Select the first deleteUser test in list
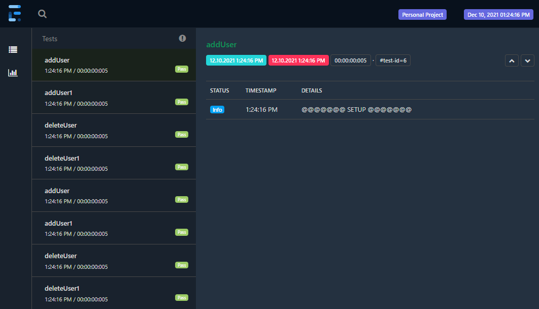 [114, 131]
